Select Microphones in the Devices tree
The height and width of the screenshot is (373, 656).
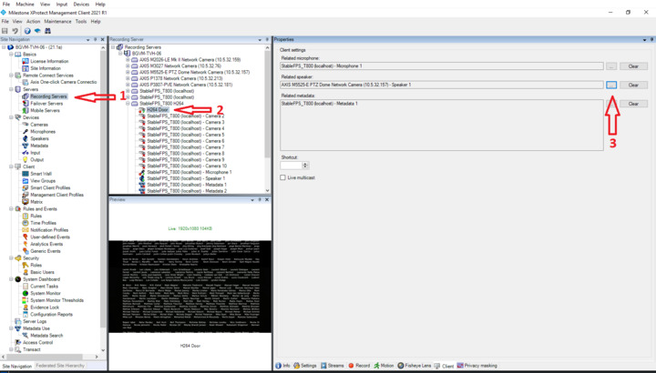43,132
